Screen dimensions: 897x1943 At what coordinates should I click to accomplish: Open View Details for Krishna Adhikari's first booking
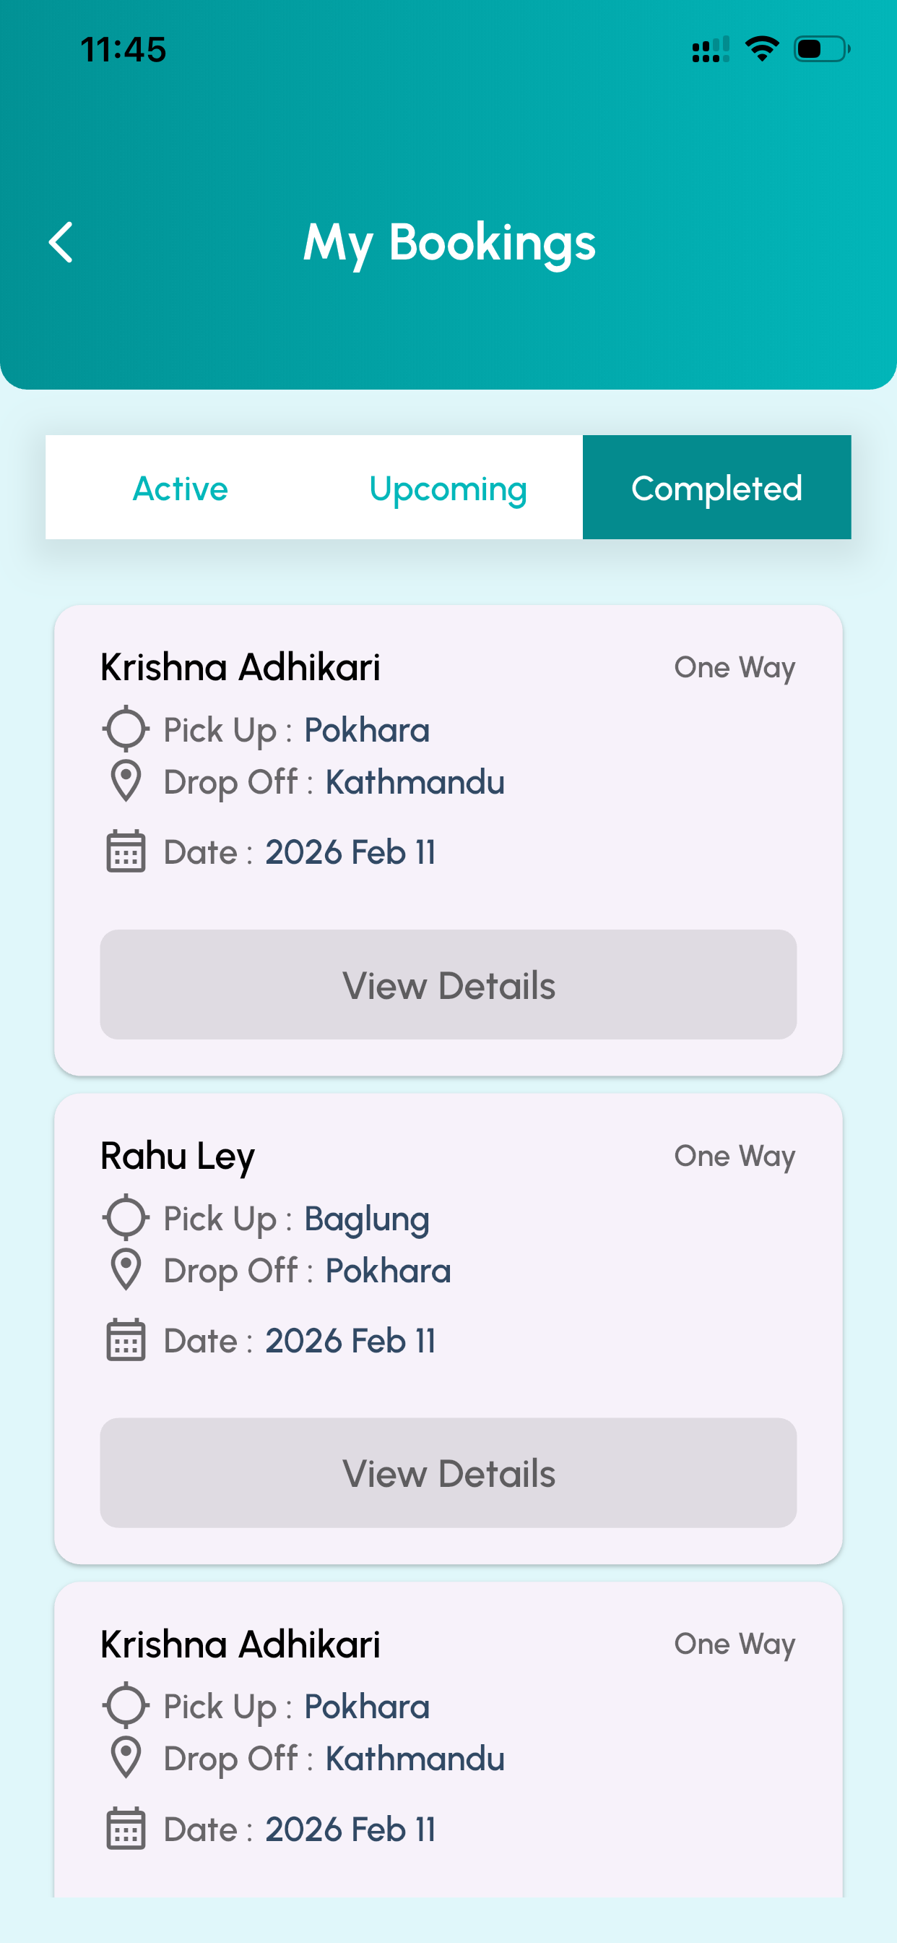448,985
